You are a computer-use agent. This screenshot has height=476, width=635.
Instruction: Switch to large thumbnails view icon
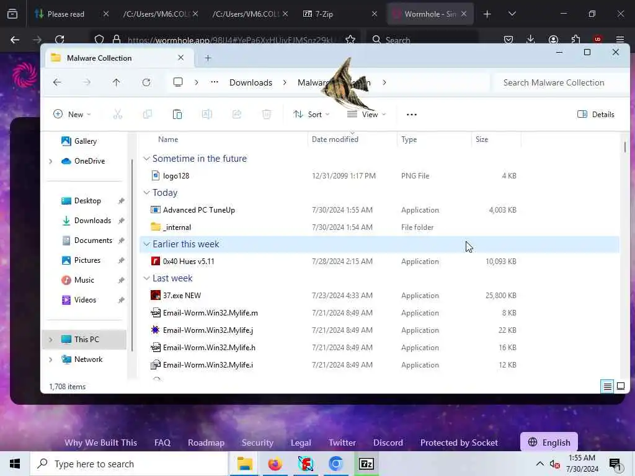click(x=621, y=386)
